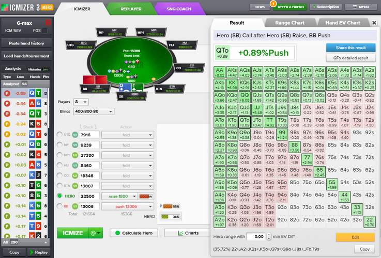Click the yellow Edit button
This screenshot has height=258, width=381.
coord(355,237)
